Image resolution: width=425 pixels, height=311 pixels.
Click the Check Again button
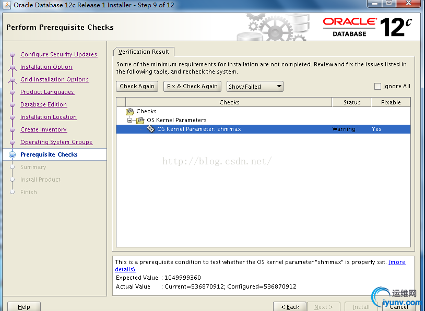[137, 87]
